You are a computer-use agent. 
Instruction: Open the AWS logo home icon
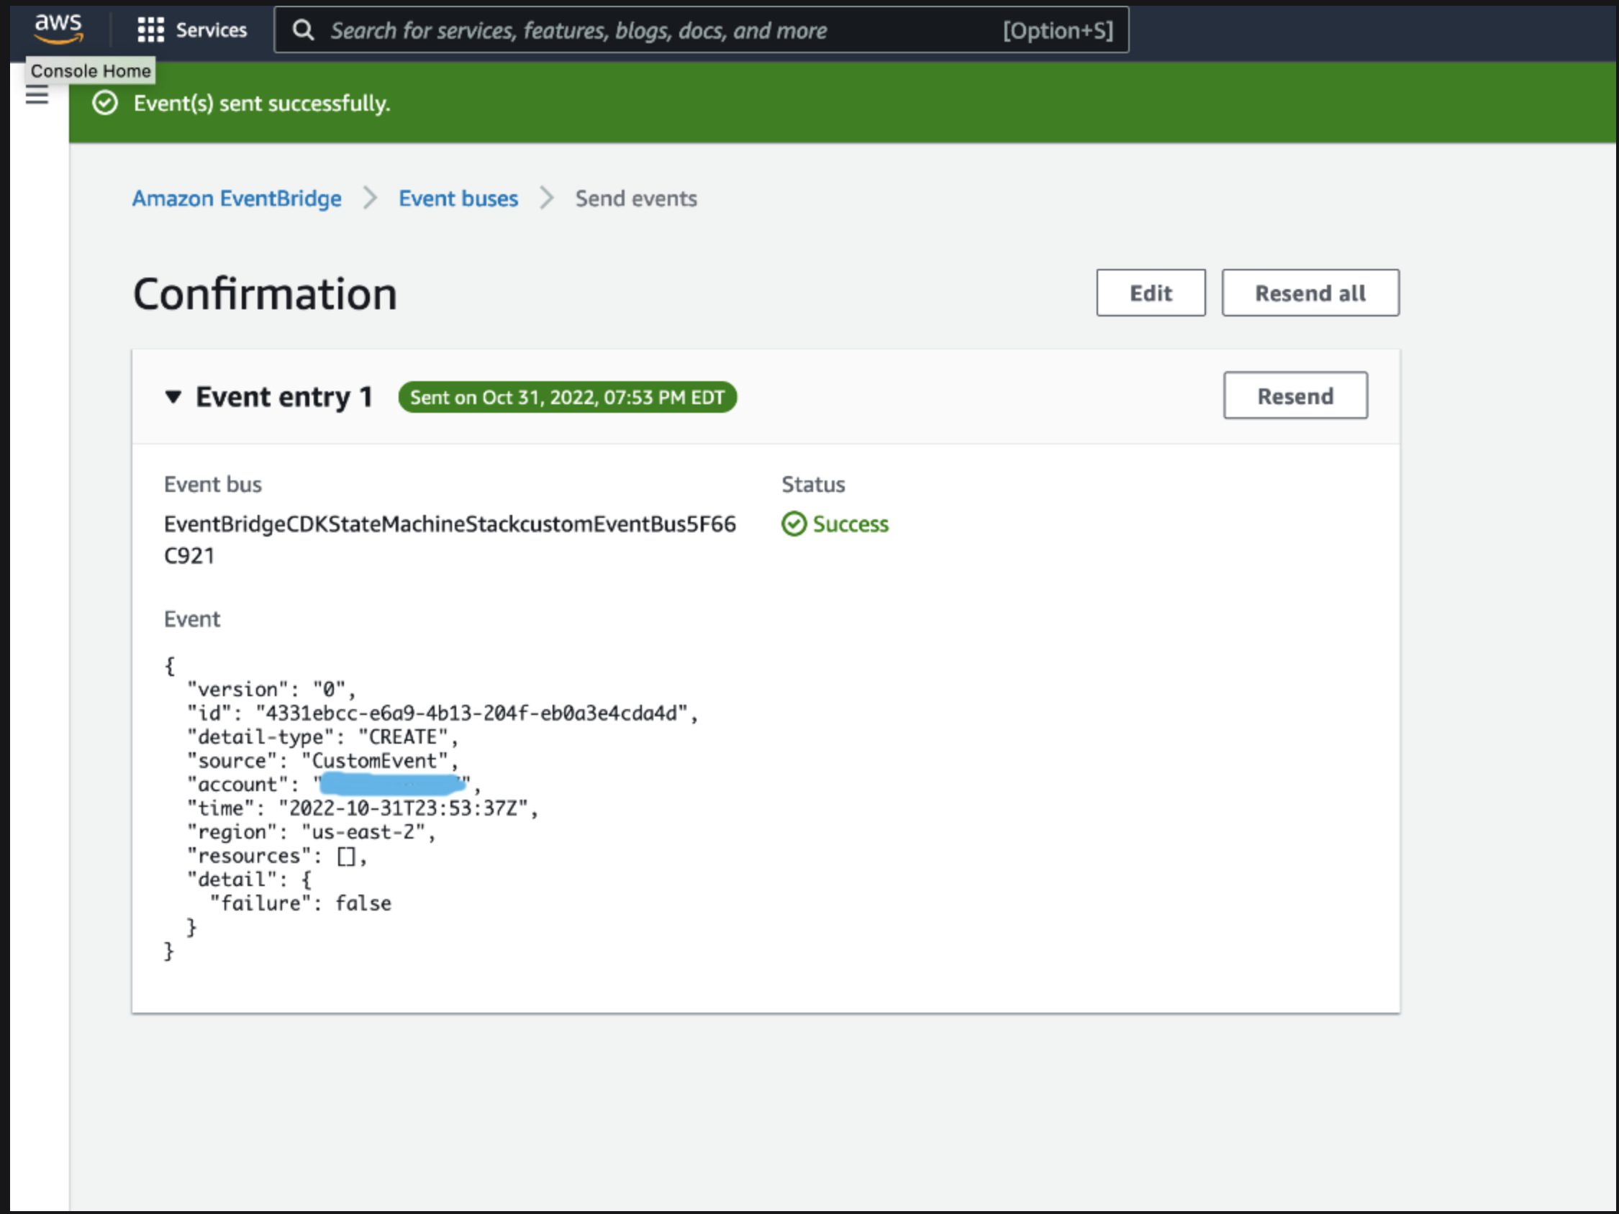tap(58, 29)
